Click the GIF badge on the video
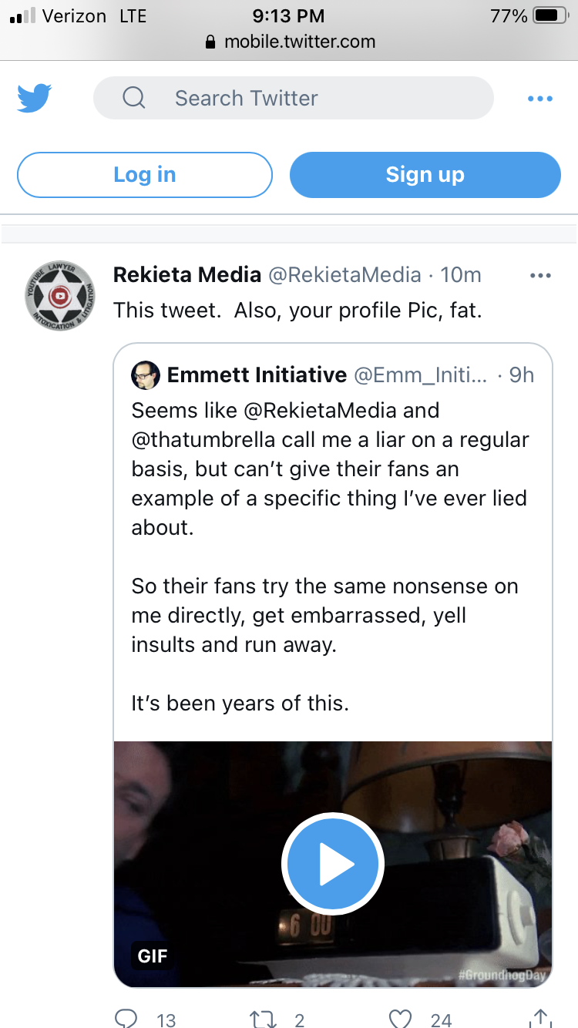578x1028 pixels. [153, 956]
